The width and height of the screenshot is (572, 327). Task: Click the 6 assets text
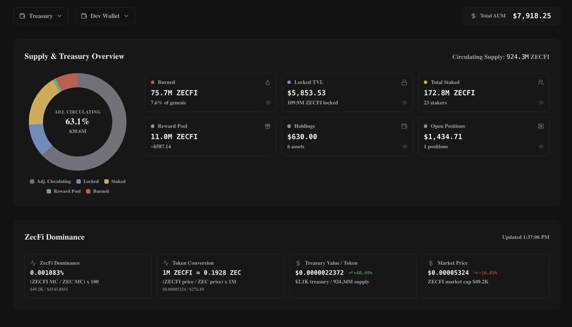[296, 147]
